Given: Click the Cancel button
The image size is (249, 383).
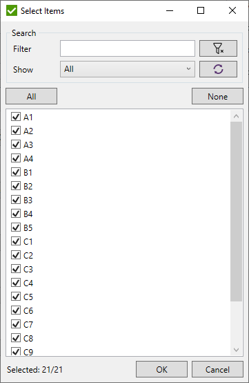Looking at the screenshot, I should [x=217, y=369].
